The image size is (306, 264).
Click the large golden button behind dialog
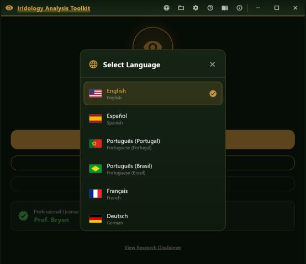[x=153, y=139]
